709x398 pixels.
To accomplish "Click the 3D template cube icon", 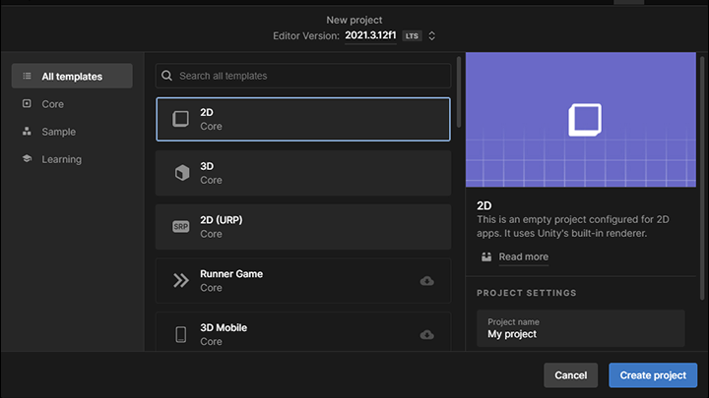I will click(182, 173).
